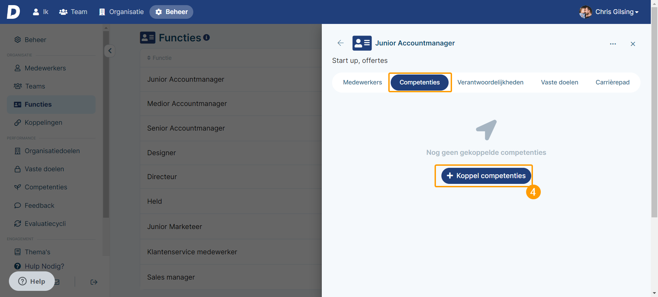Go to the Organisatie section
This screenshot has height=297, width=658.
[x=121, y=12]
